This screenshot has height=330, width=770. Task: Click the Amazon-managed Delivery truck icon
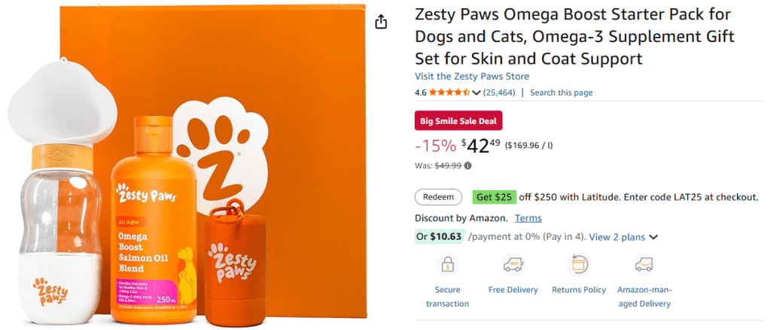pos(644,265)
